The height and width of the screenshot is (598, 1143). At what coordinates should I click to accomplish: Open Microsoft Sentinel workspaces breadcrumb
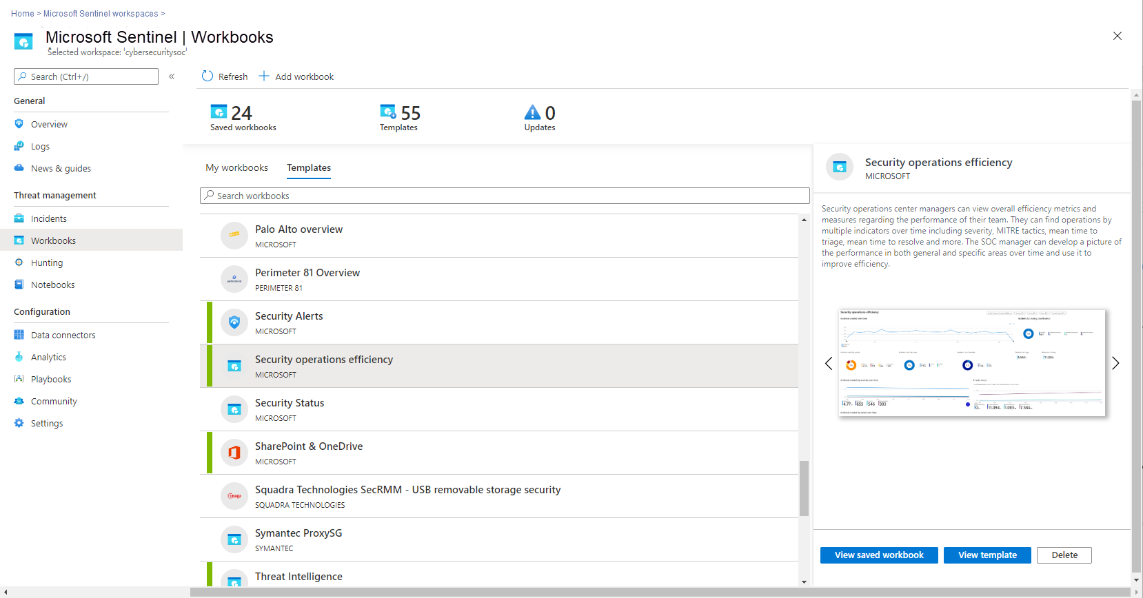101,13
